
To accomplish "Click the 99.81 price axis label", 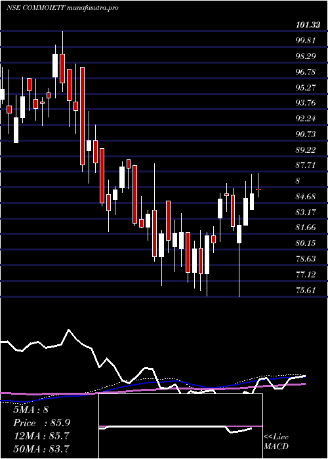I will coord(306,41).
